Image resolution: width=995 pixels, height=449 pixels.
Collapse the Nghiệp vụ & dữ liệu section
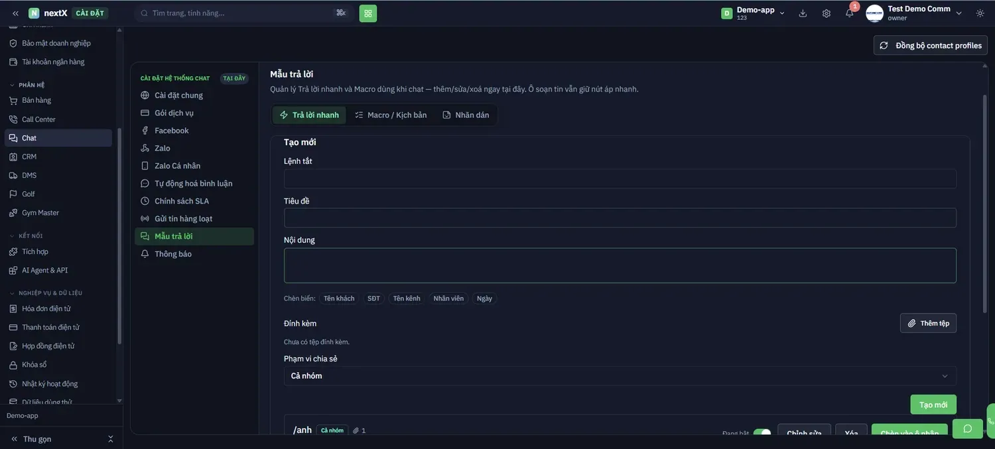click(x=45, y=293)
